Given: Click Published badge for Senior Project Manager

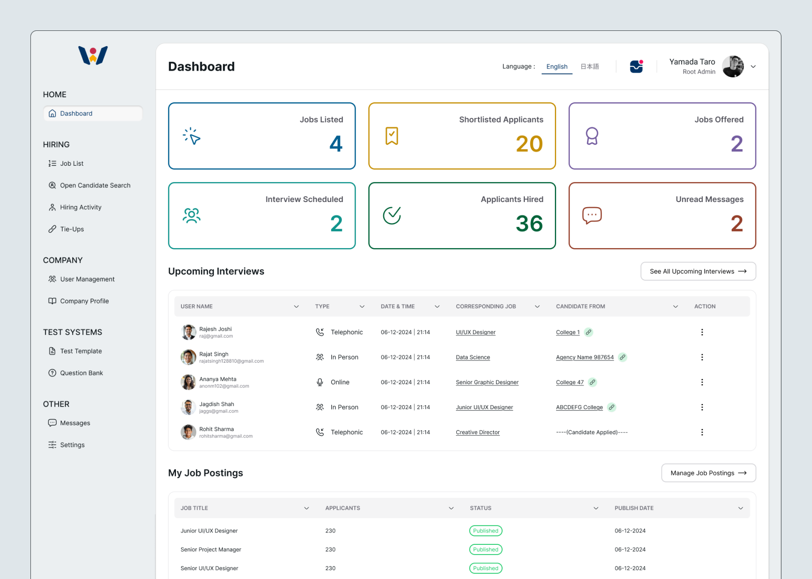Looking at the screenshot, I should click(486, 549).
